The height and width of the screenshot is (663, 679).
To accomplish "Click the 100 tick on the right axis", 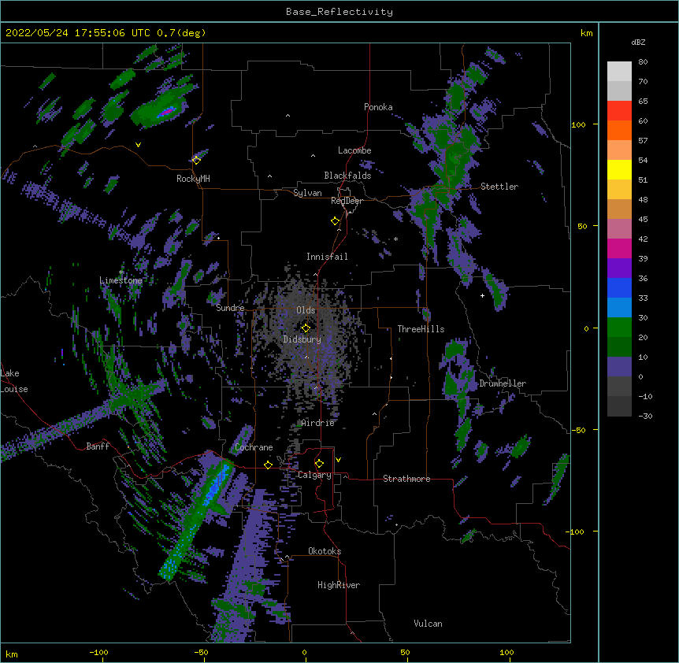I will click(x=578, y=124).
